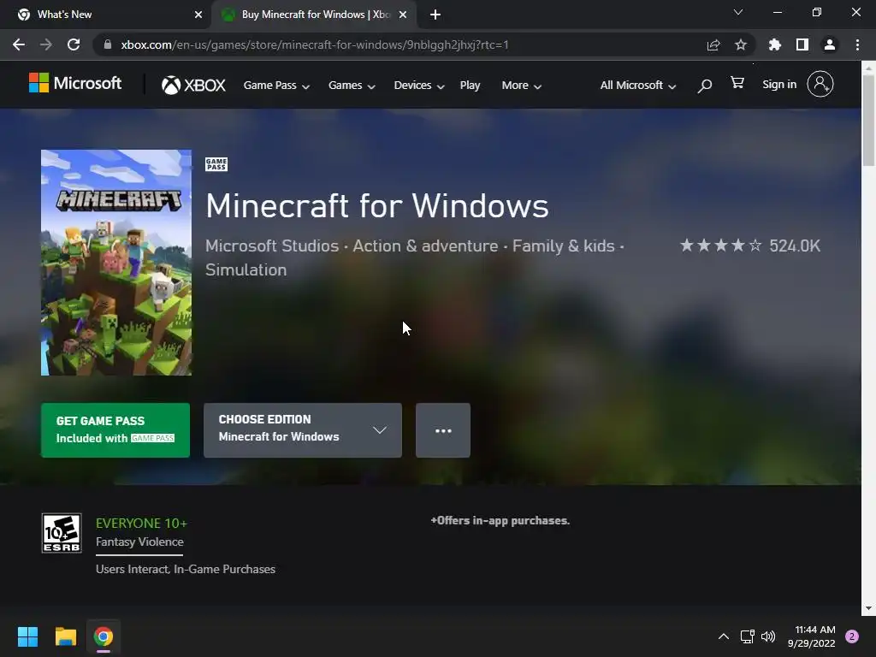Open File Explorer from taskbar
The width and height of the screenshot is (876, 657).
pos(65,636)
